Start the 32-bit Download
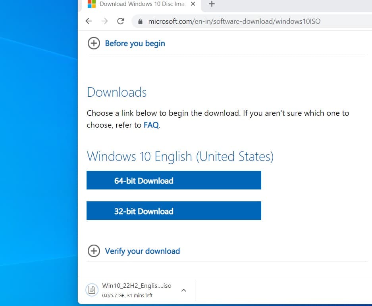The width and height of the screenshot is (372, 306). click(173, 211)
